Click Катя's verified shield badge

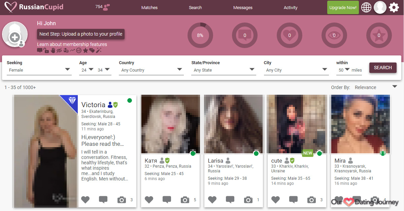[x=167, y=161]
